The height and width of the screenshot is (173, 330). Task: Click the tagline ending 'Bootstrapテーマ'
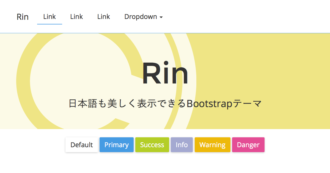tap(165, 104)
